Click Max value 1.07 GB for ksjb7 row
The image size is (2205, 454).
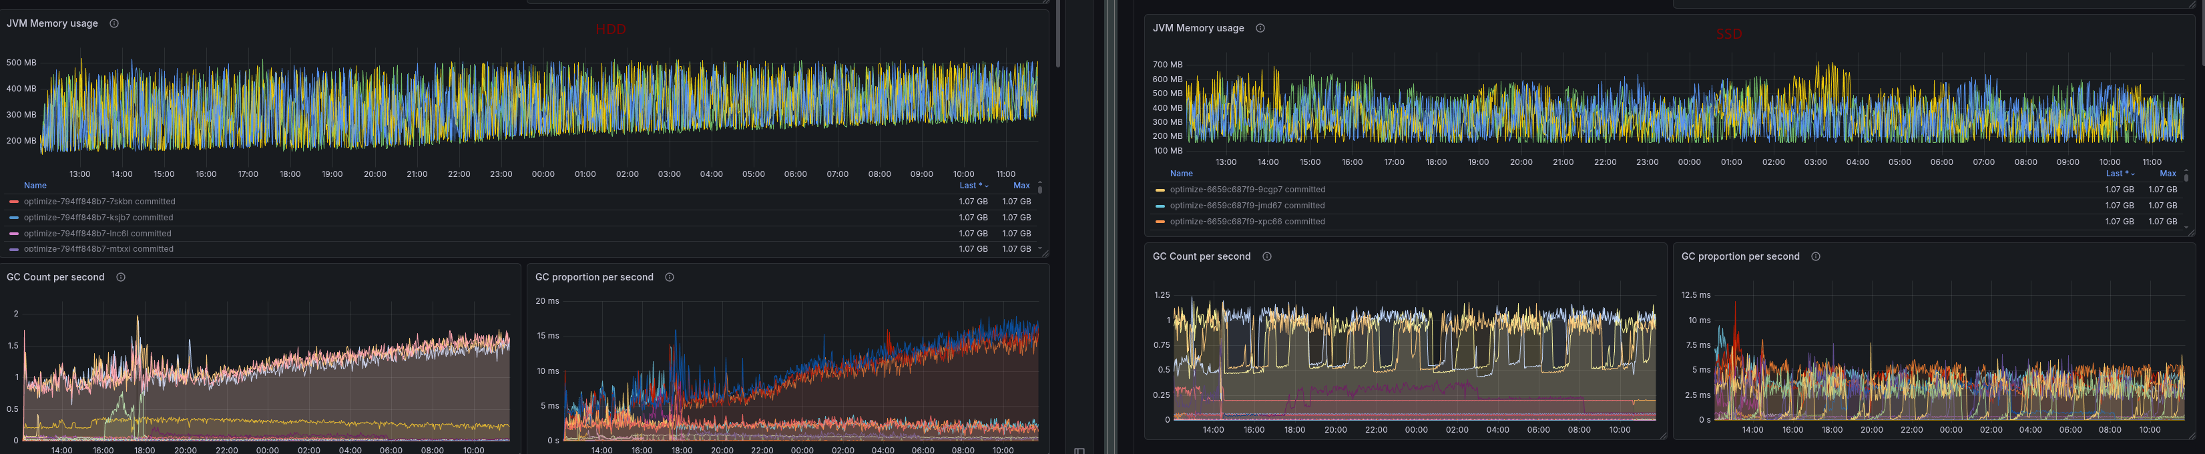coord(1017,218)
